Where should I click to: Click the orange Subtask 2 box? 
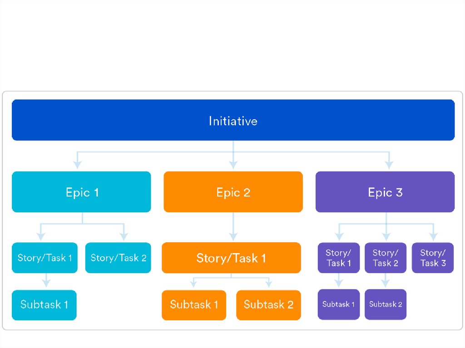click(269, 305)
